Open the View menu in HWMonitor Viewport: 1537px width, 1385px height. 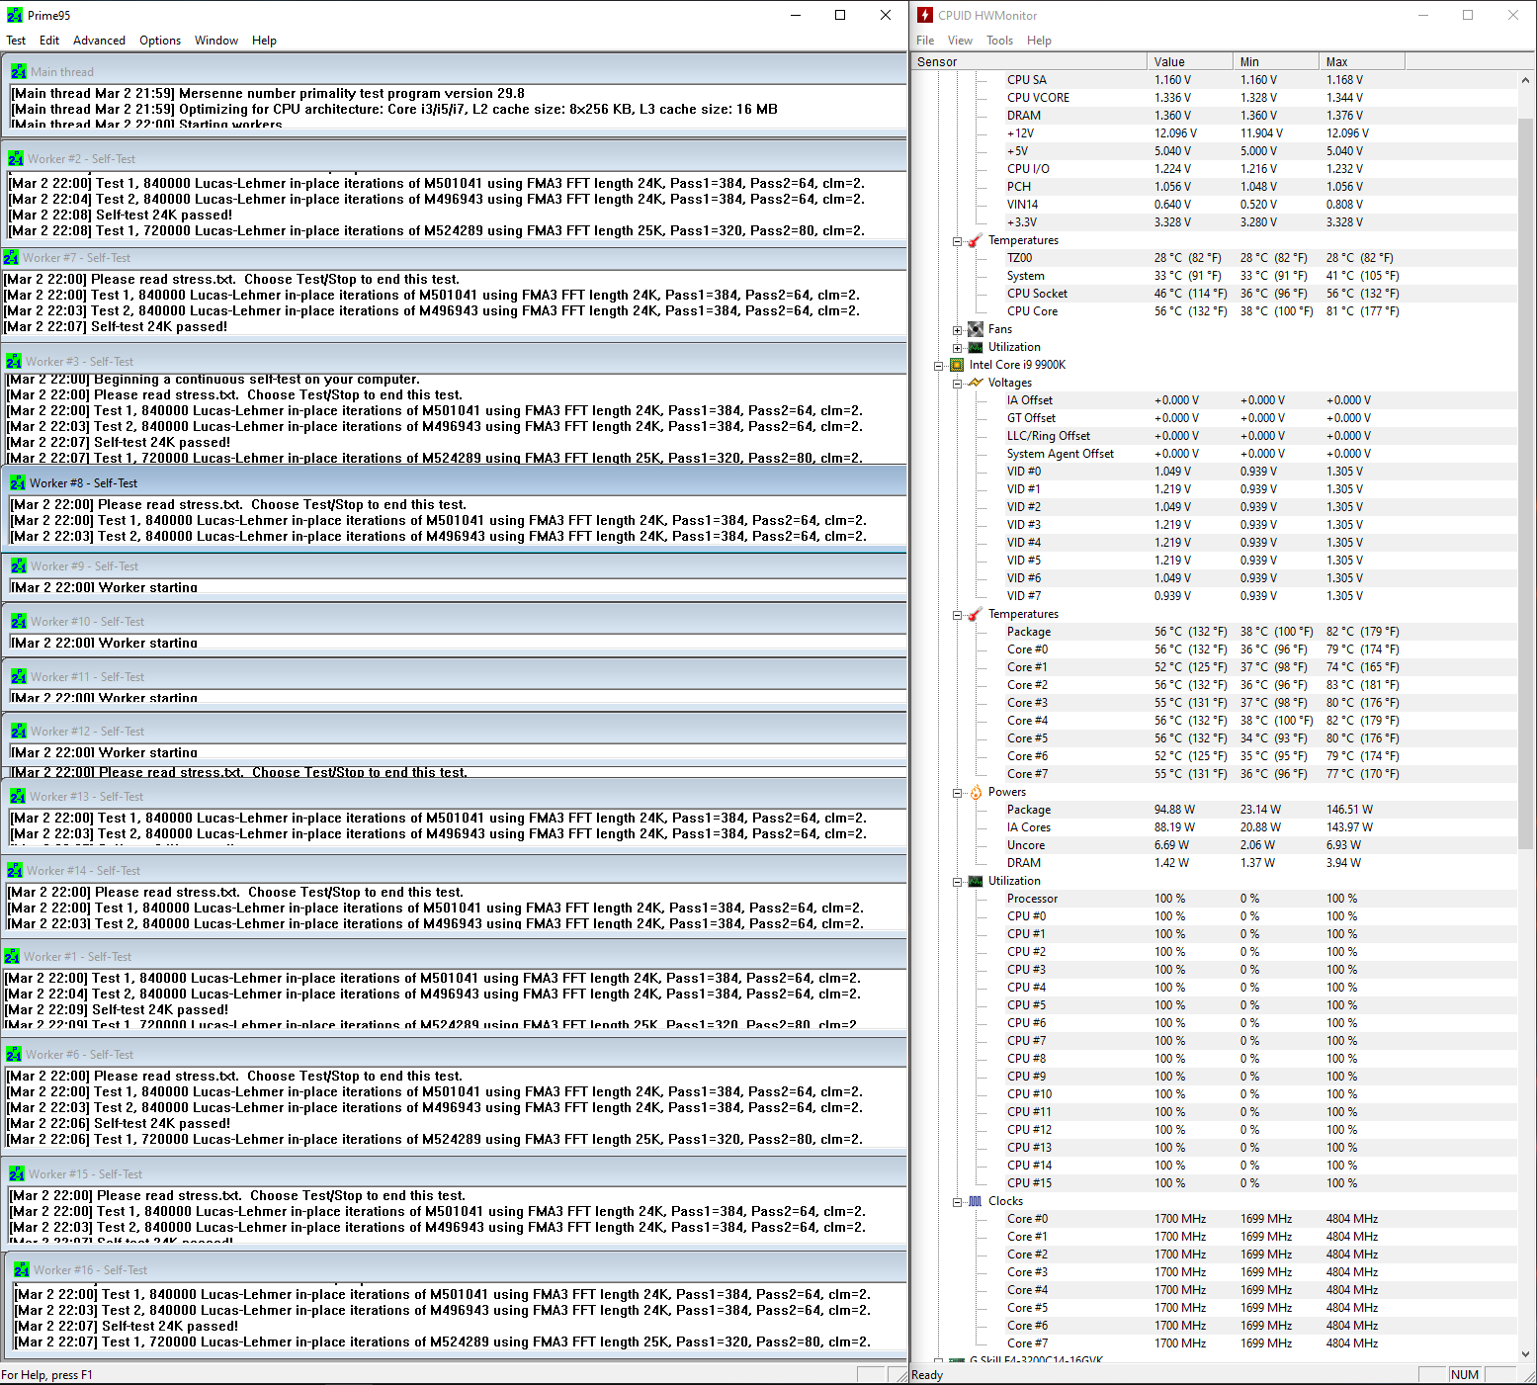[x=960, y=41]
